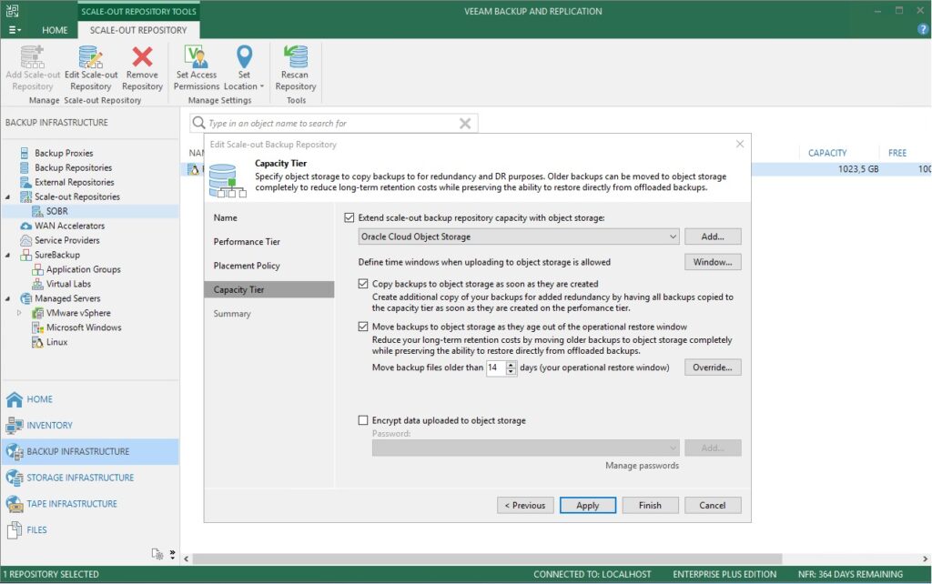Image resolution: width=932 pixels, height=584 pixels.
Task: Click the object name search field
Action: (333, 123)
